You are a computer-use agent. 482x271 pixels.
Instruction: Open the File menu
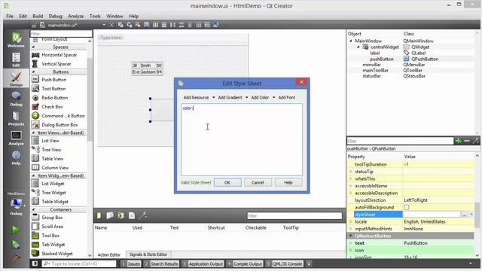click(x=10, y=16)
